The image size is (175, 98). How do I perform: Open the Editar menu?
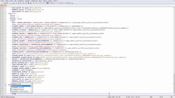7,1
